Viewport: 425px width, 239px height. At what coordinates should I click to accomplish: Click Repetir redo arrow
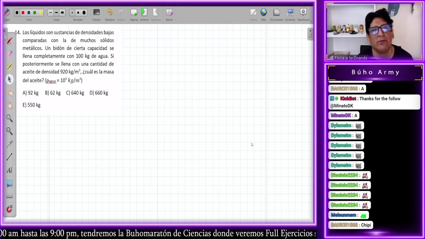[x=121, y=15]
